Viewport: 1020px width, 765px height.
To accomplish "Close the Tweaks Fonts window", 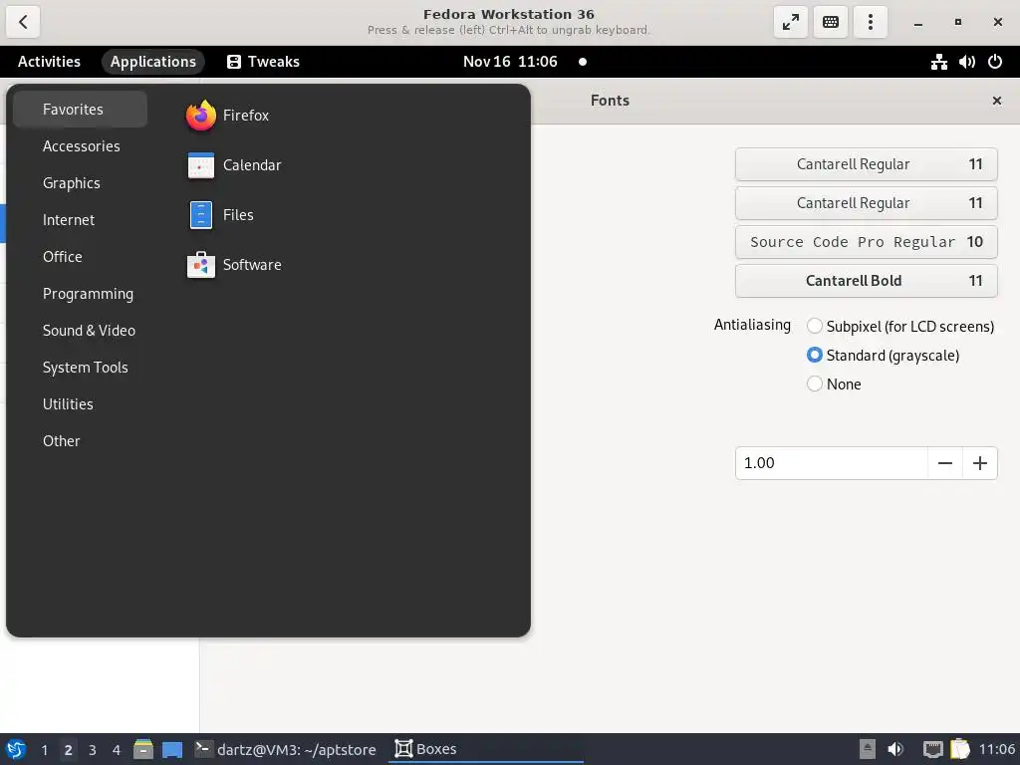I will [x=996, y=101].
